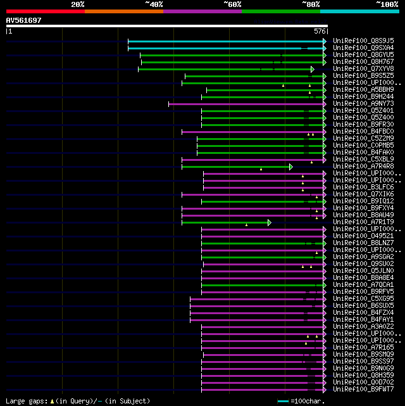This screenshot has width=405, height=406.
Task: Click the cyan ~100% identity legend segment
Action: pos(359,11)
